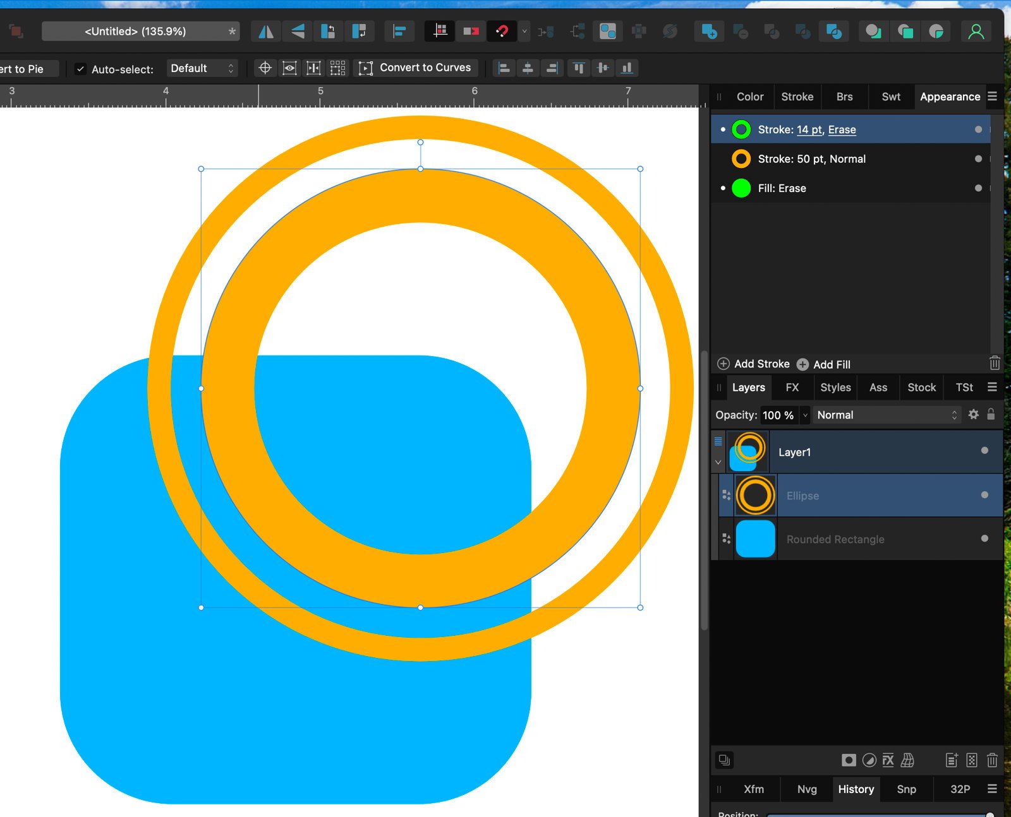Open the Layers panel hamburger menu
This screenshot has width=1011, height=817.
[x=992, y=387]
